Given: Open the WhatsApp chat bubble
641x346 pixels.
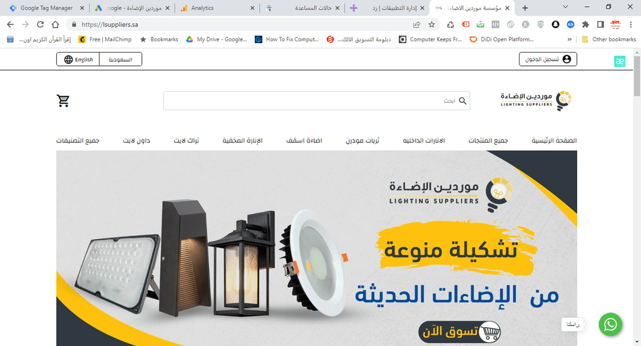Looking at the screenshot, I should [x=610, y=324].
